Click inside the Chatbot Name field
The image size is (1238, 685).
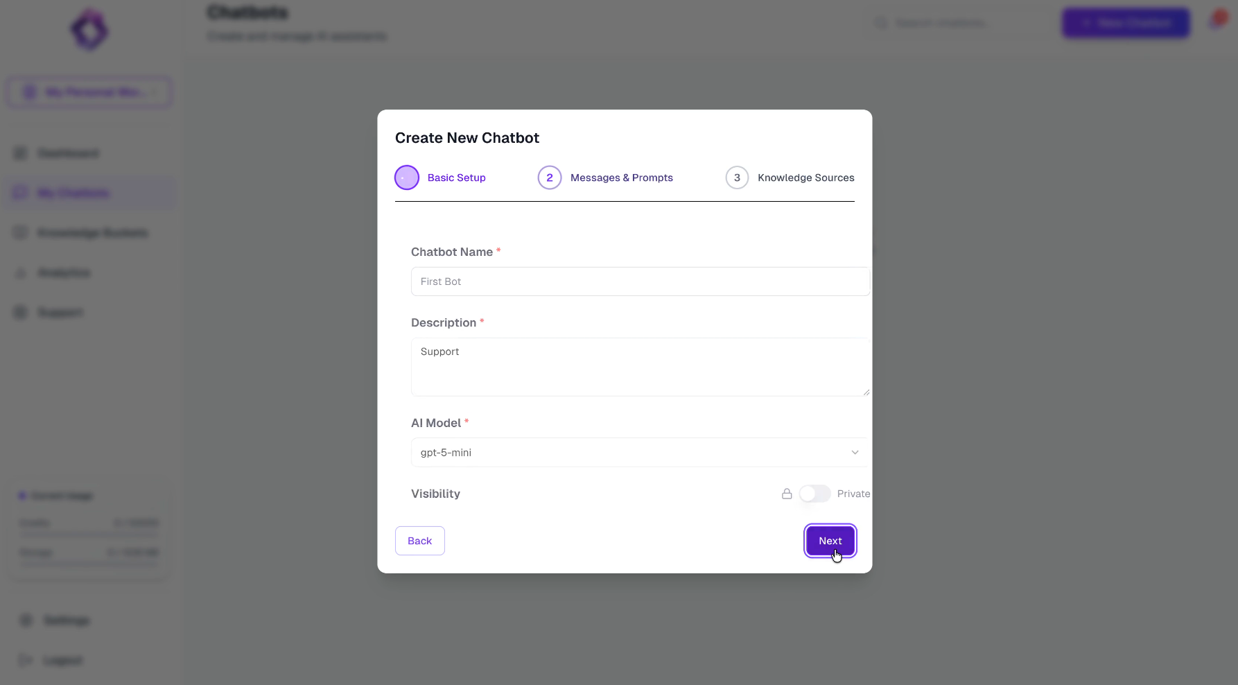pyautogui.click(x=639, y=281)
